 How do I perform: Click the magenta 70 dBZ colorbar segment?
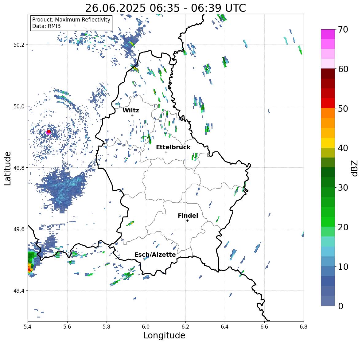tap(328, 34)
